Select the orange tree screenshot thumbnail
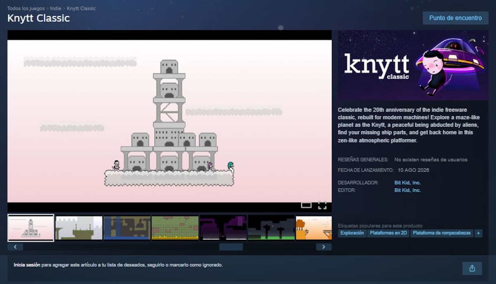Viewport: 496px width, 284px height. click(314, 228)
